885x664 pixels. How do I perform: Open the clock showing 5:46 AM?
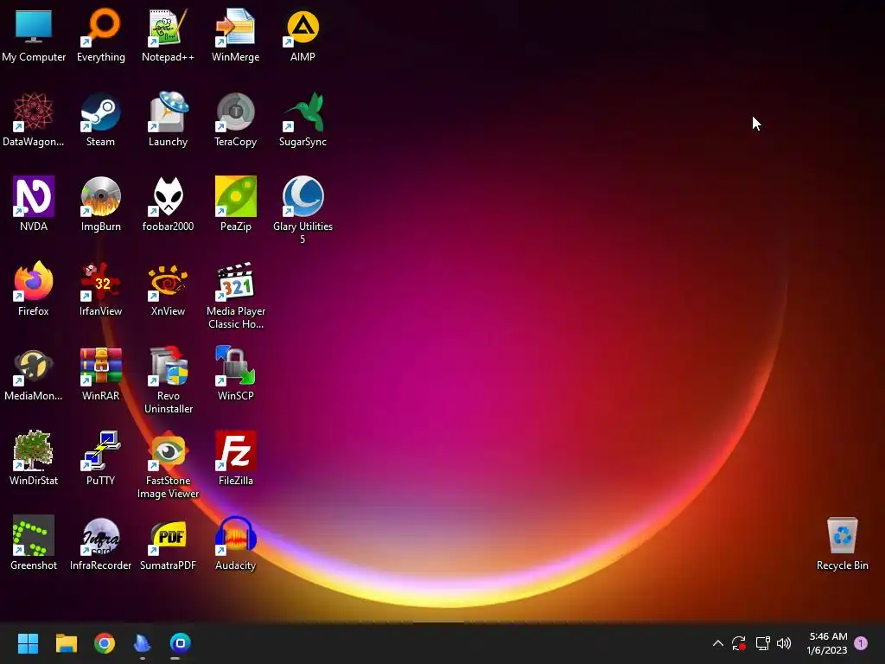[827, 643]
